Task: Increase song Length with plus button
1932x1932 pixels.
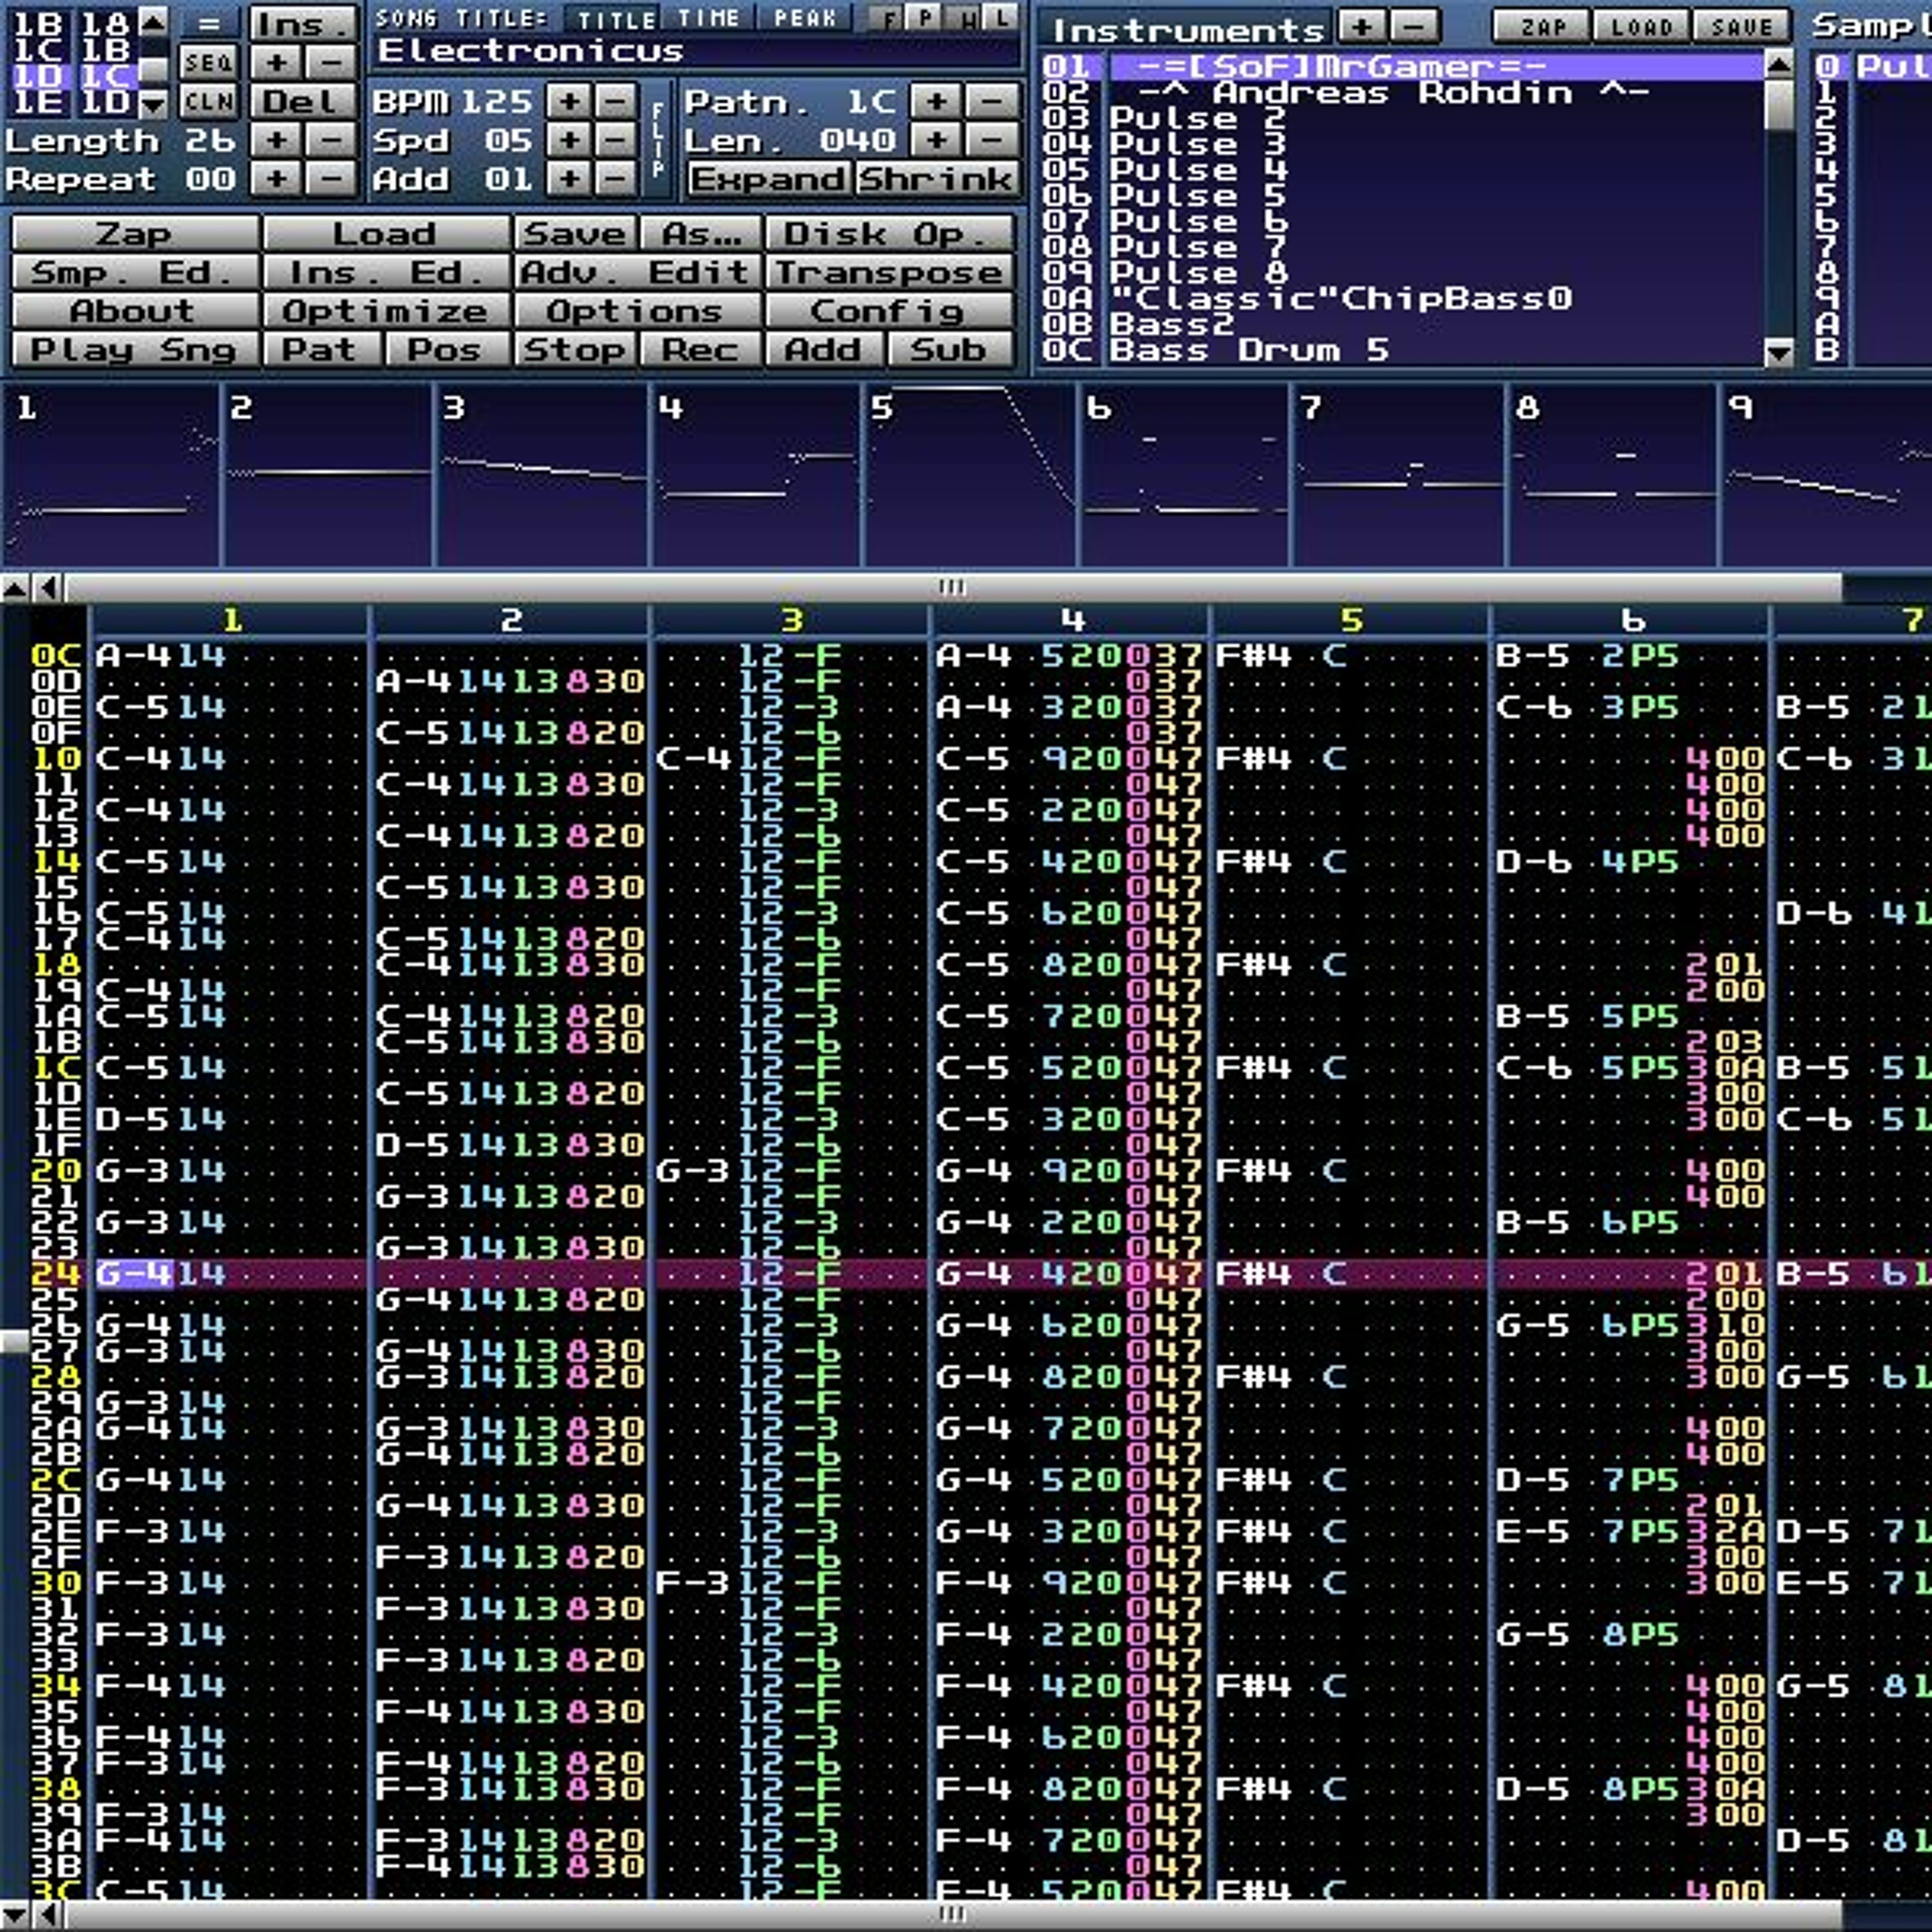Action: pos(277,140)
